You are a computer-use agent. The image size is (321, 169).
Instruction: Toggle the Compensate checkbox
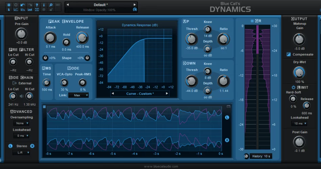(289, 54)
